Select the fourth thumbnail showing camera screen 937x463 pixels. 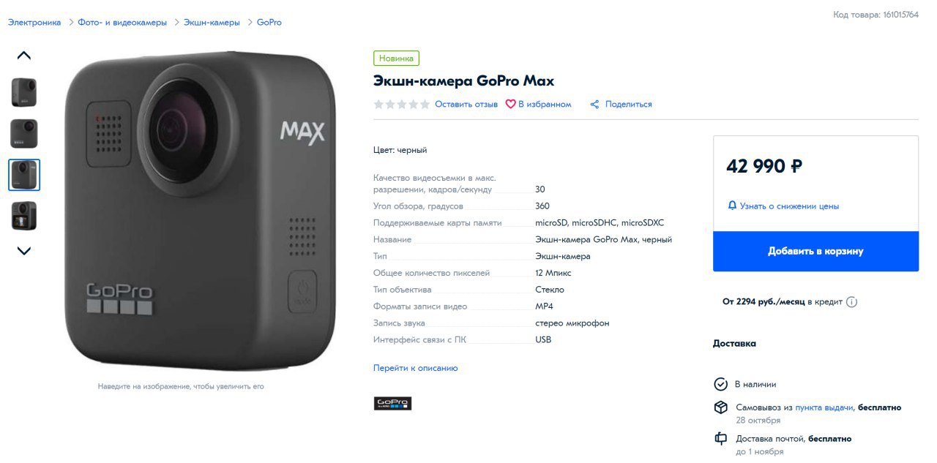click(x=24, y=216)
